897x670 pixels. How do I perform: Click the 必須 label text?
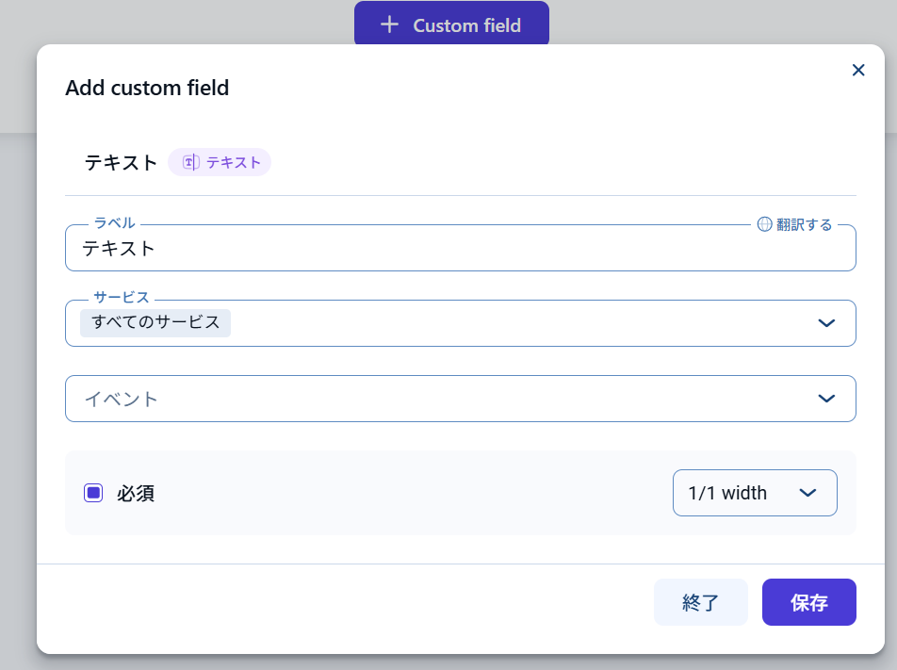pyautogui.click(x=136, y=493)
